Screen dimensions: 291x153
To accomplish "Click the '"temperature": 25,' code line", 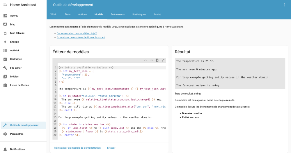I will 75,75.
